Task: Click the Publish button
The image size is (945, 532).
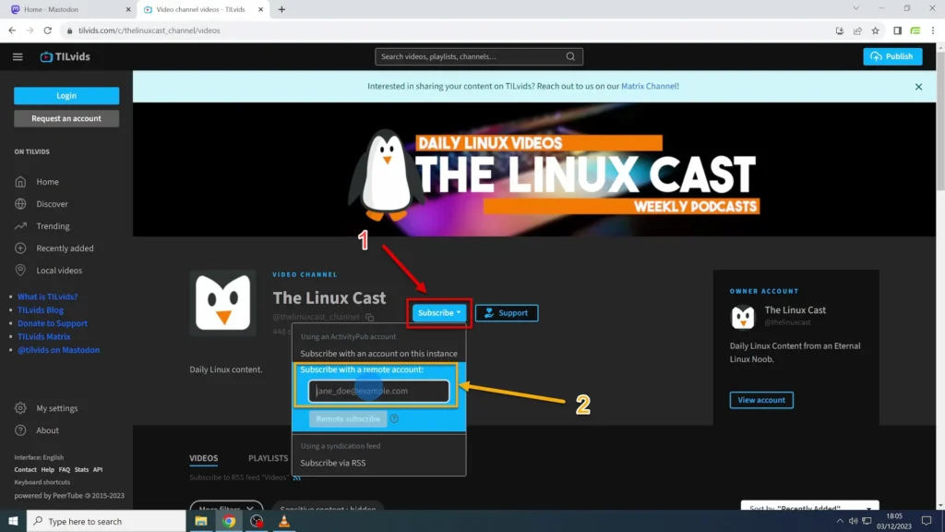Action: tap(892, 56)
